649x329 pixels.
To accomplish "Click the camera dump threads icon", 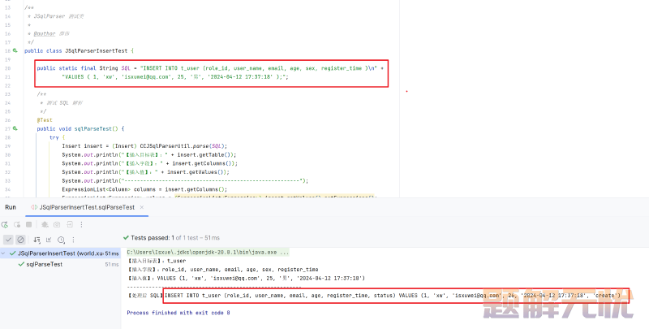I will pyautogui.click(x=57, y=224).
